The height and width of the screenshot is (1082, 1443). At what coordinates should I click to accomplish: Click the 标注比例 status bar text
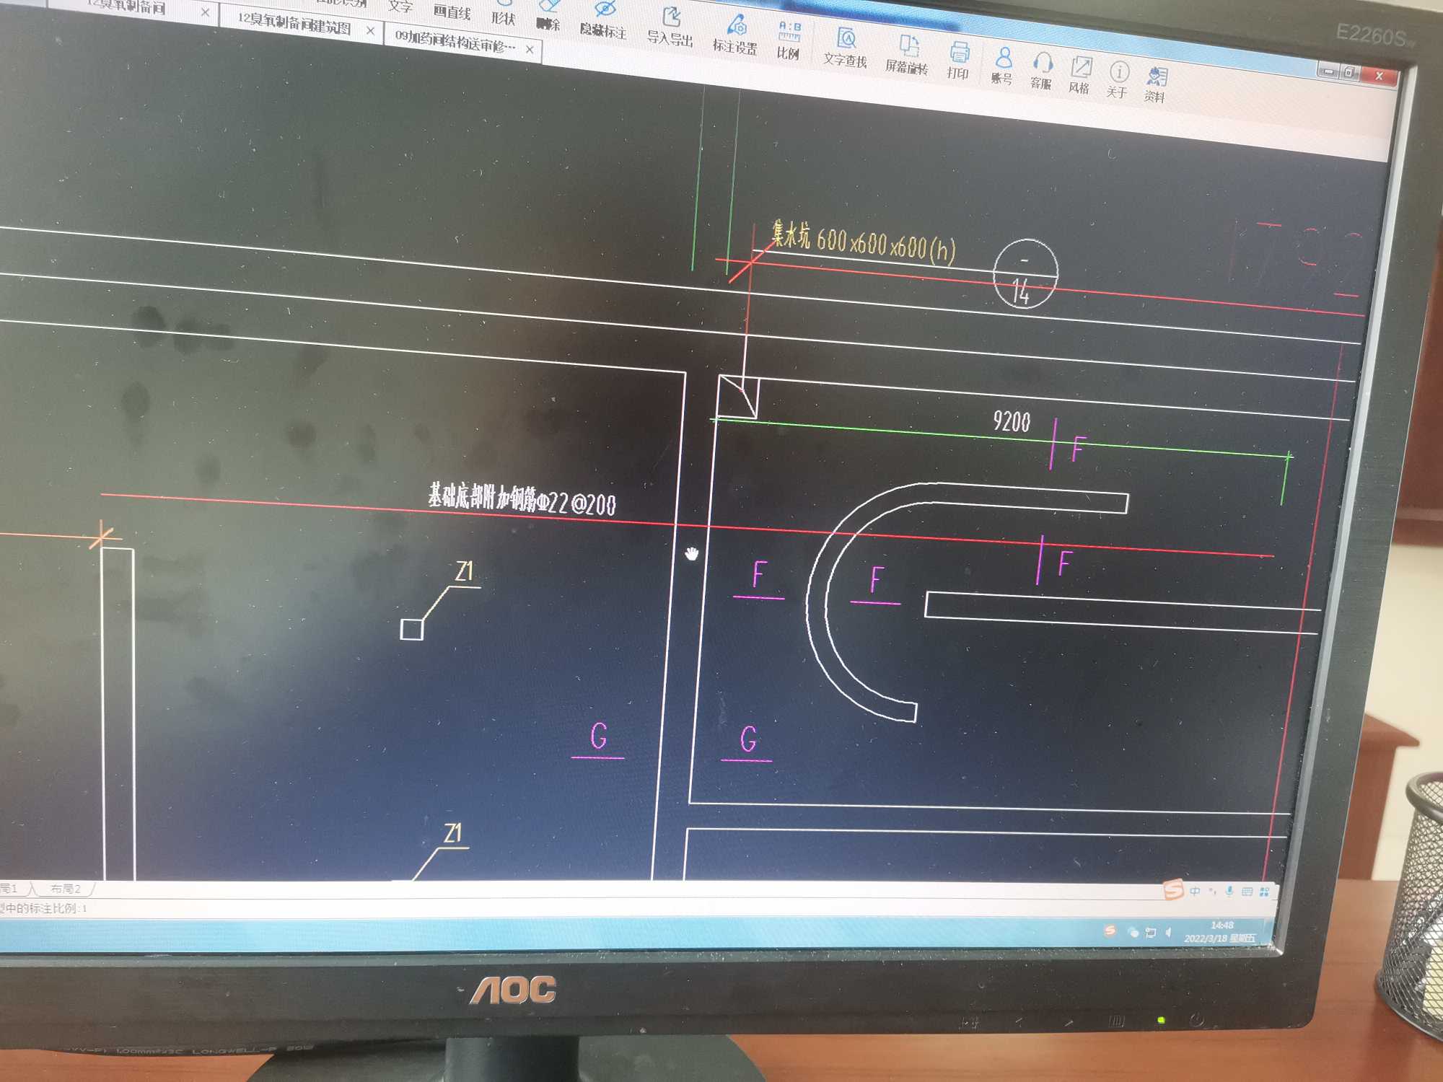(43, 908)
